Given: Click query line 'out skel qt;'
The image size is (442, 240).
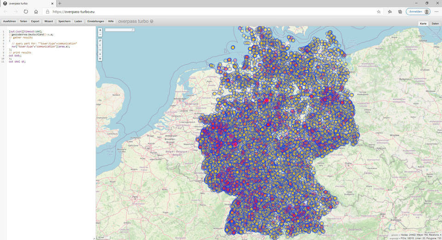Looking at the screenshot, I should [17, 61].
